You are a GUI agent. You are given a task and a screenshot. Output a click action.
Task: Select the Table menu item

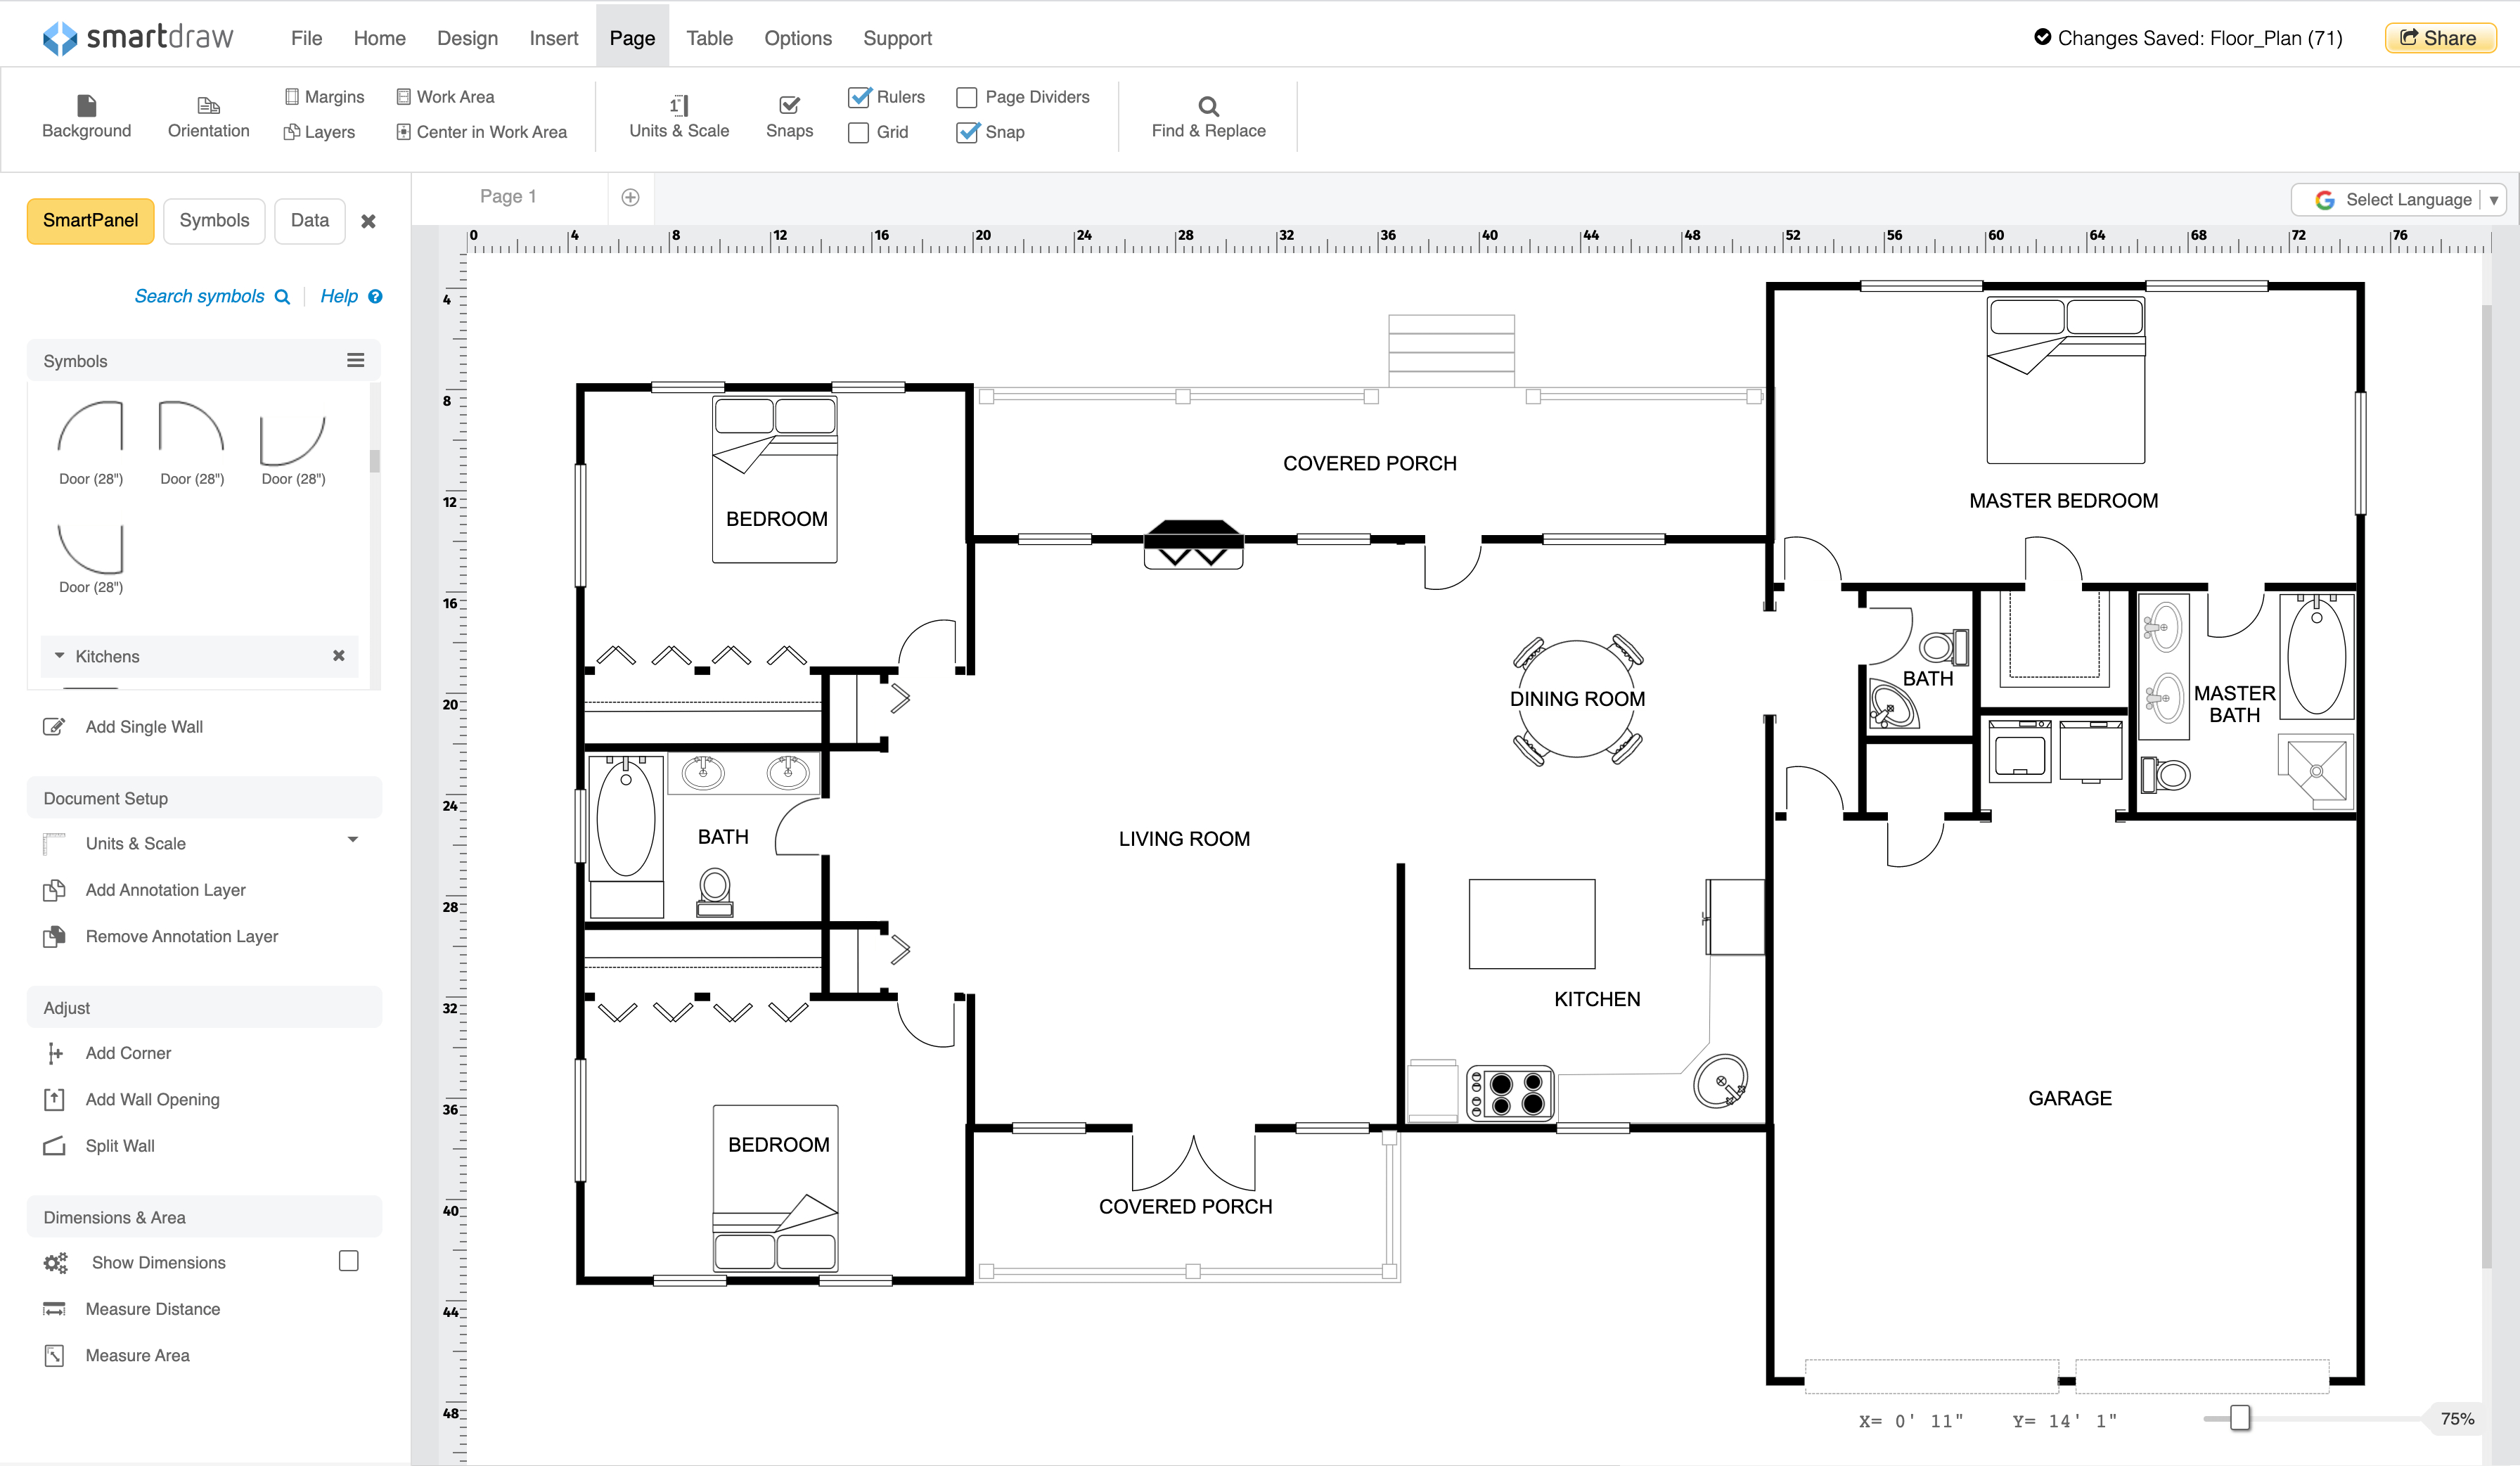point(710,37)
